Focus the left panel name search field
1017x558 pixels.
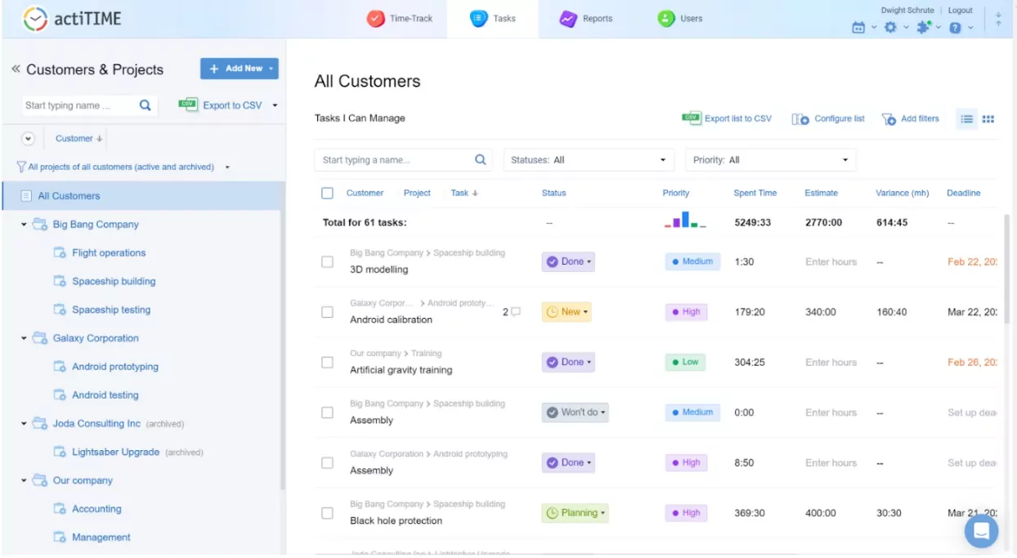[x=79, y=105]
